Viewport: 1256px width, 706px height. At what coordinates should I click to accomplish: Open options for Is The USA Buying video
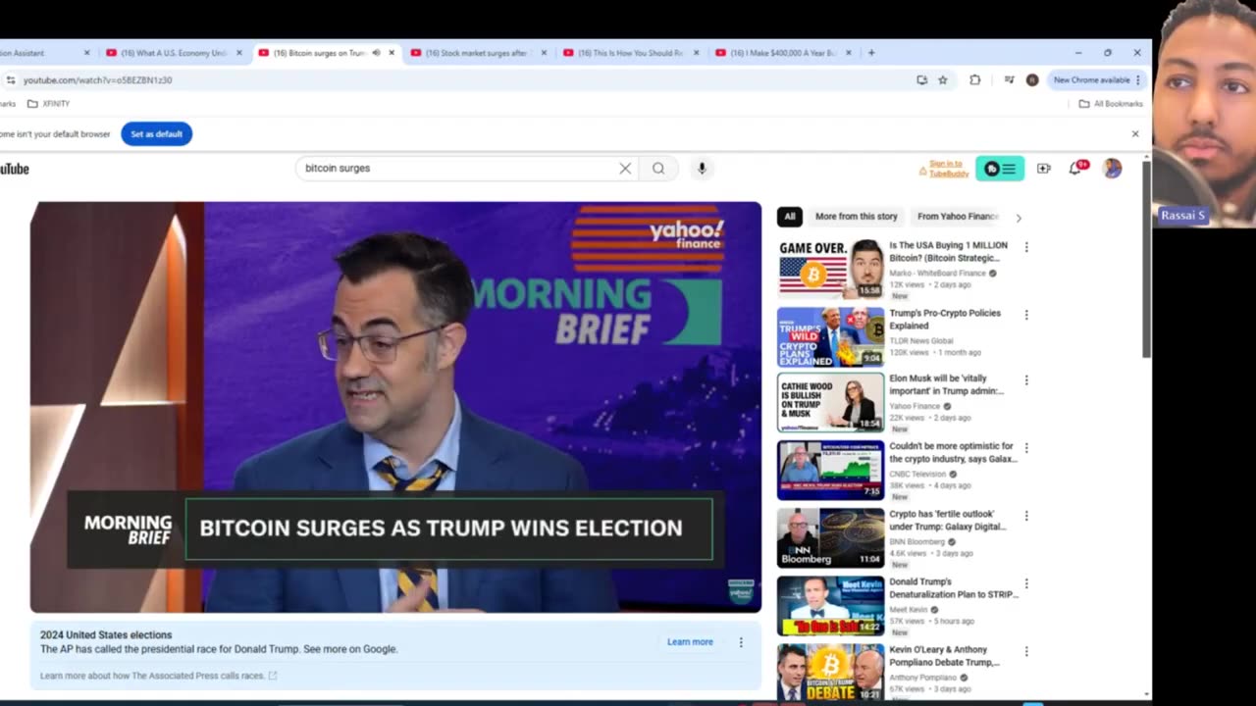pyautogui.click(x=1026, y=247)
